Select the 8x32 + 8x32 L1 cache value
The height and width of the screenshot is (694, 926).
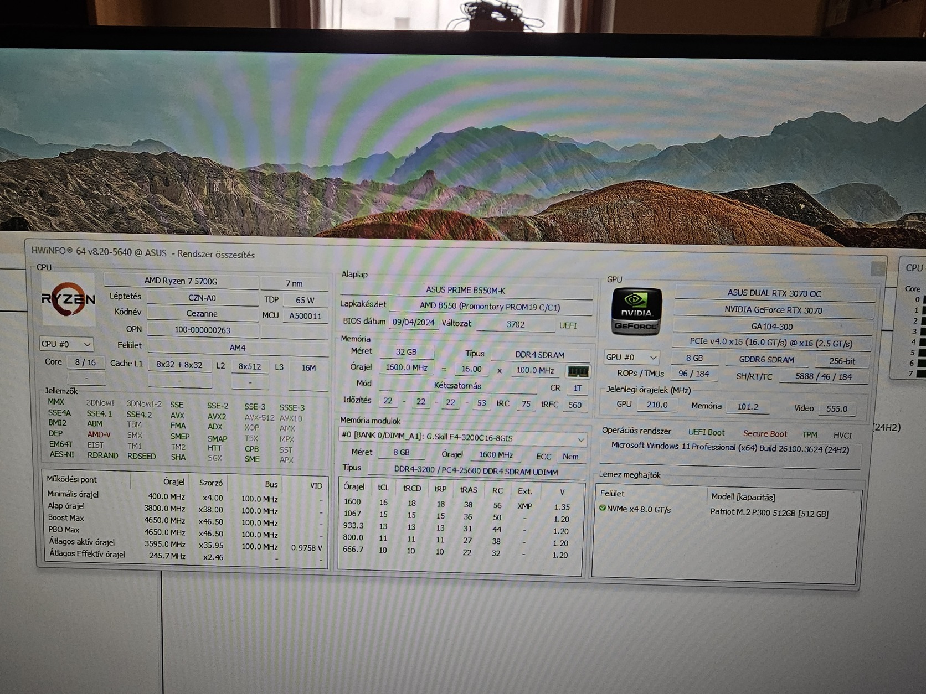[179, 365]
